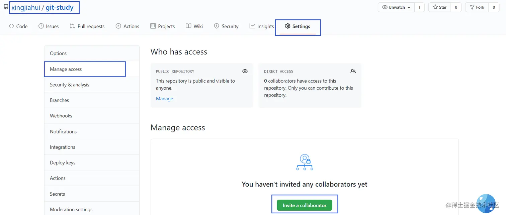Open the Actions tab in top navigation
This screenshot has height=215, width=506.
point(127,26)
